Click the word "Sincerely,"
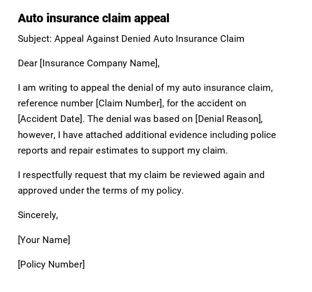 point(38,215)
